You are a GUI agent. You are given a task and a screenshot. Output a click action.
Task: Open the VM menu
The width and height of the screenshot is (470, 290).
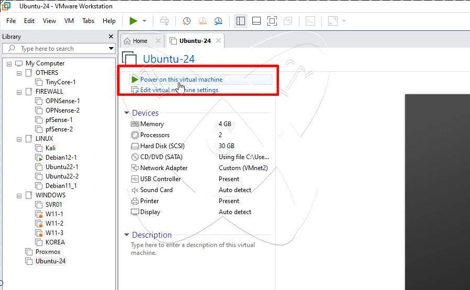click(x=69, y=21)
